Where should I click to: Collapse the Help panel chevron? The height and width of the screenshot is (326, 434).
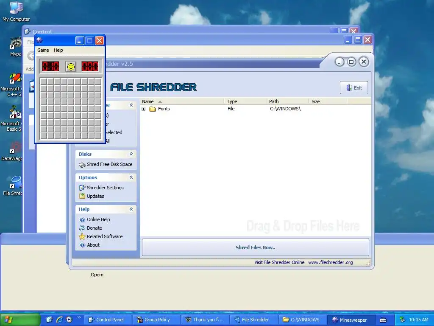[131, 209]
